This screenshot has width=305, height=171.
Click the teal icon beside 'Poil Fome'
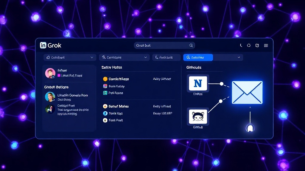tap(105, 93)
